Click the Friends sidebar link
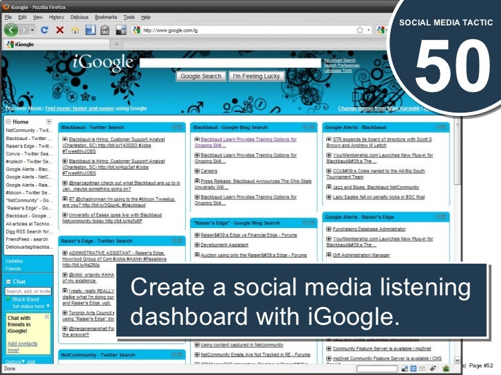 (13, 269)
